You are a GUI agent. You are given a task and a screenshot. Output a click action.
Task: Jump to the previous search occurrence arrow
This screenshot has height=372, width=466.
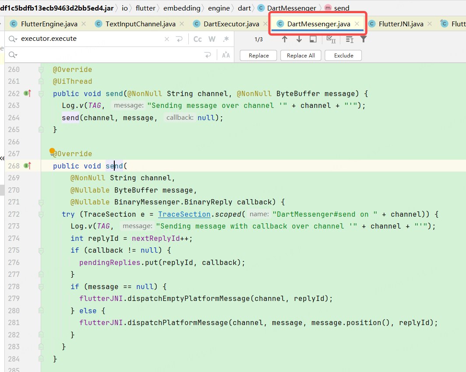tap(285, 39)
